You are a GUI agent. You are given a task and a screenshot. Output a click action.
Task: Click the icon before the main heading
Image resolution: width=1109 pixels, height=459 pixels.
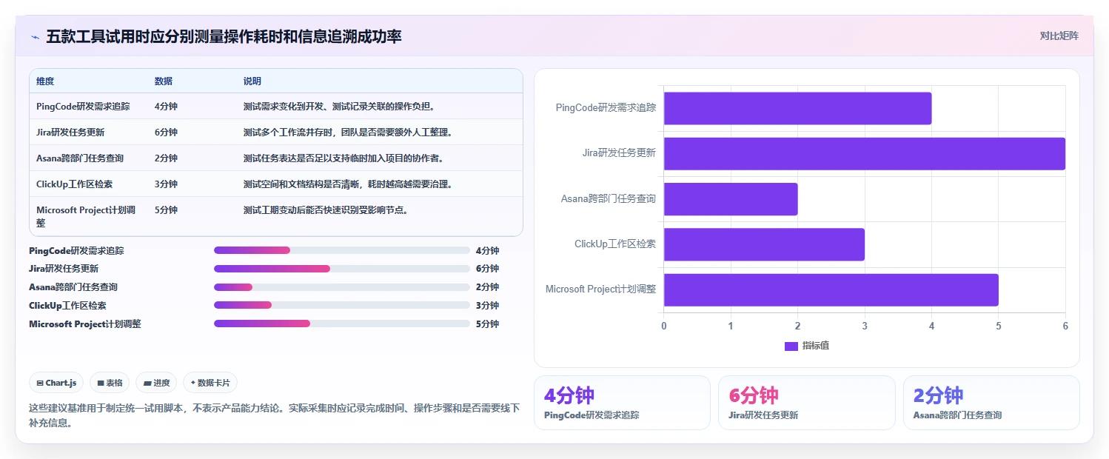click(35, 37)
